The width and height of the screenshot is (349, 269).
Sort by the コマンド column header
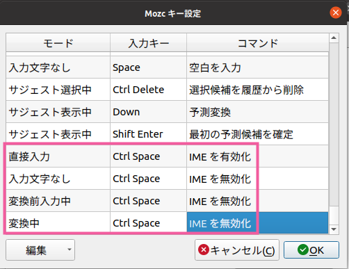point(258,43)
